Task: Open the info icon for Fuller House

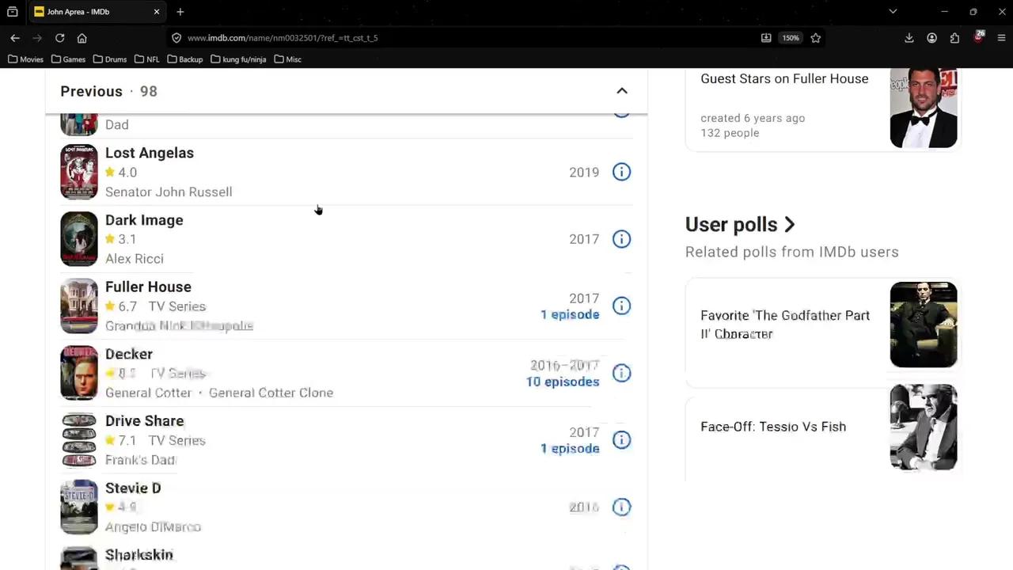Action: pyautogui.click(x=621, y=306)
